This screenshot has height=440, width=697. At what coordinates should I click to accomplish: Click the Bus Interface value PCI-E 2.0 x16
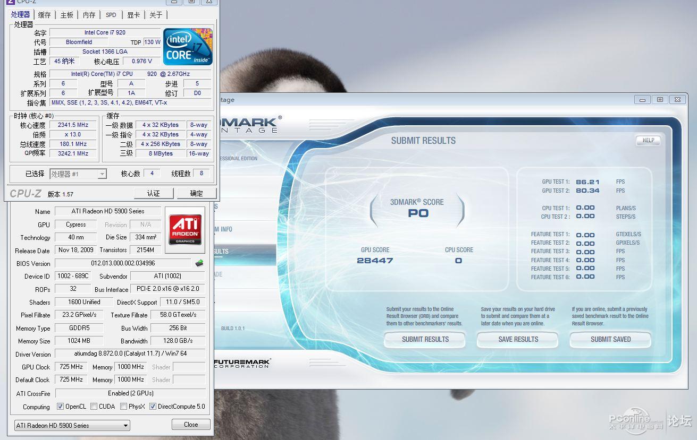(x=168, y=289)
